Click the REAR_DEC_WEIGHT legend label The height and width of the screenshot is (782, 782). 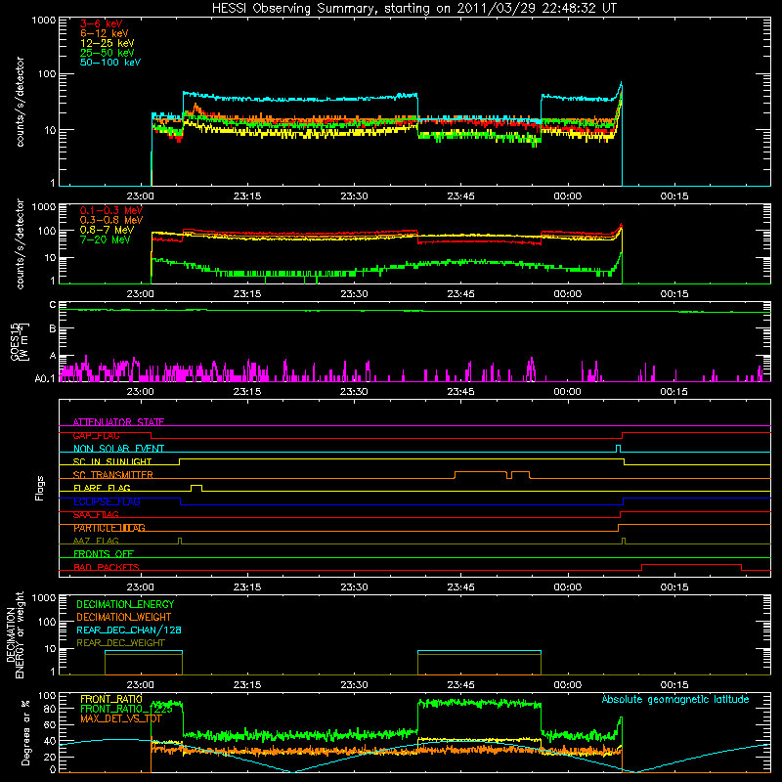tap(120, 643)
